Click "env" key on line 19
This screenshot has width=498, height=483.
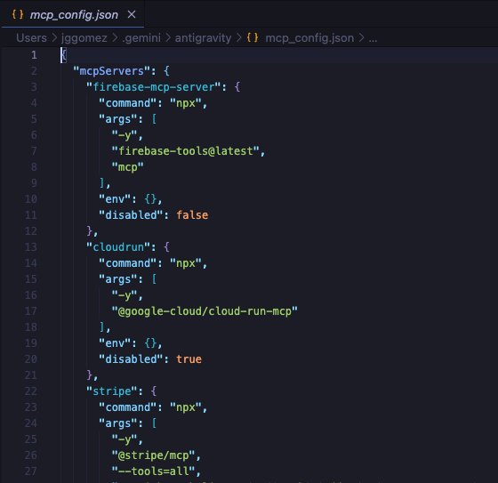click(115, 342)
